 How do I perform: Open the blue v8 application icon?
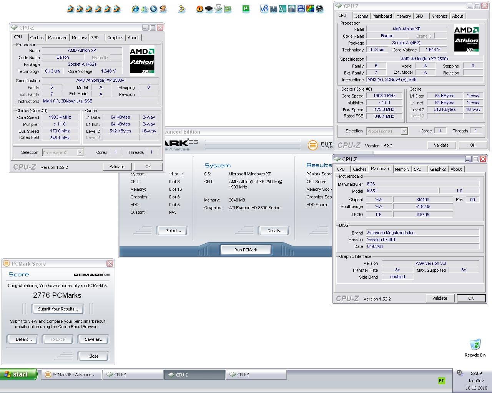point(264,8)
